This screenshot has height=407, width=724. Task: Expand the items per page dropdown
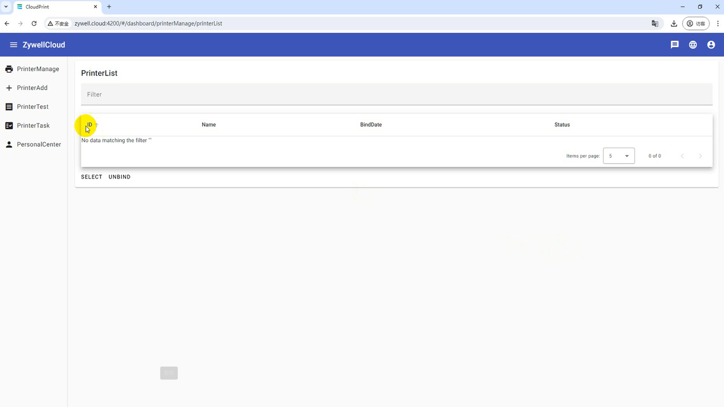point(619,156)
